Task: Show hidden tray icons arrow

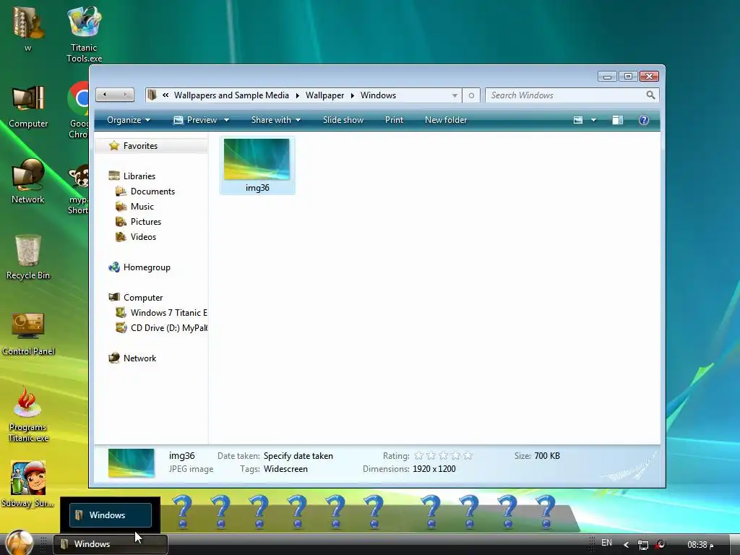Action: (627, 545)
